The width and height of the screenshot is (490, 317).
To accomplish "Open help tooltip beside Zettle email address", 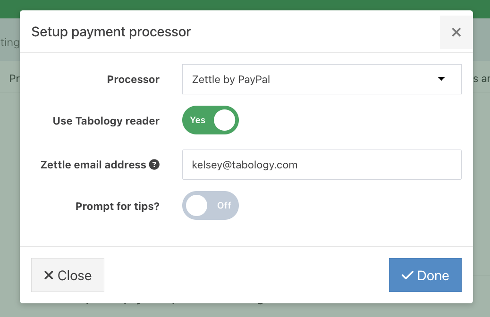I will pos(154,164).
